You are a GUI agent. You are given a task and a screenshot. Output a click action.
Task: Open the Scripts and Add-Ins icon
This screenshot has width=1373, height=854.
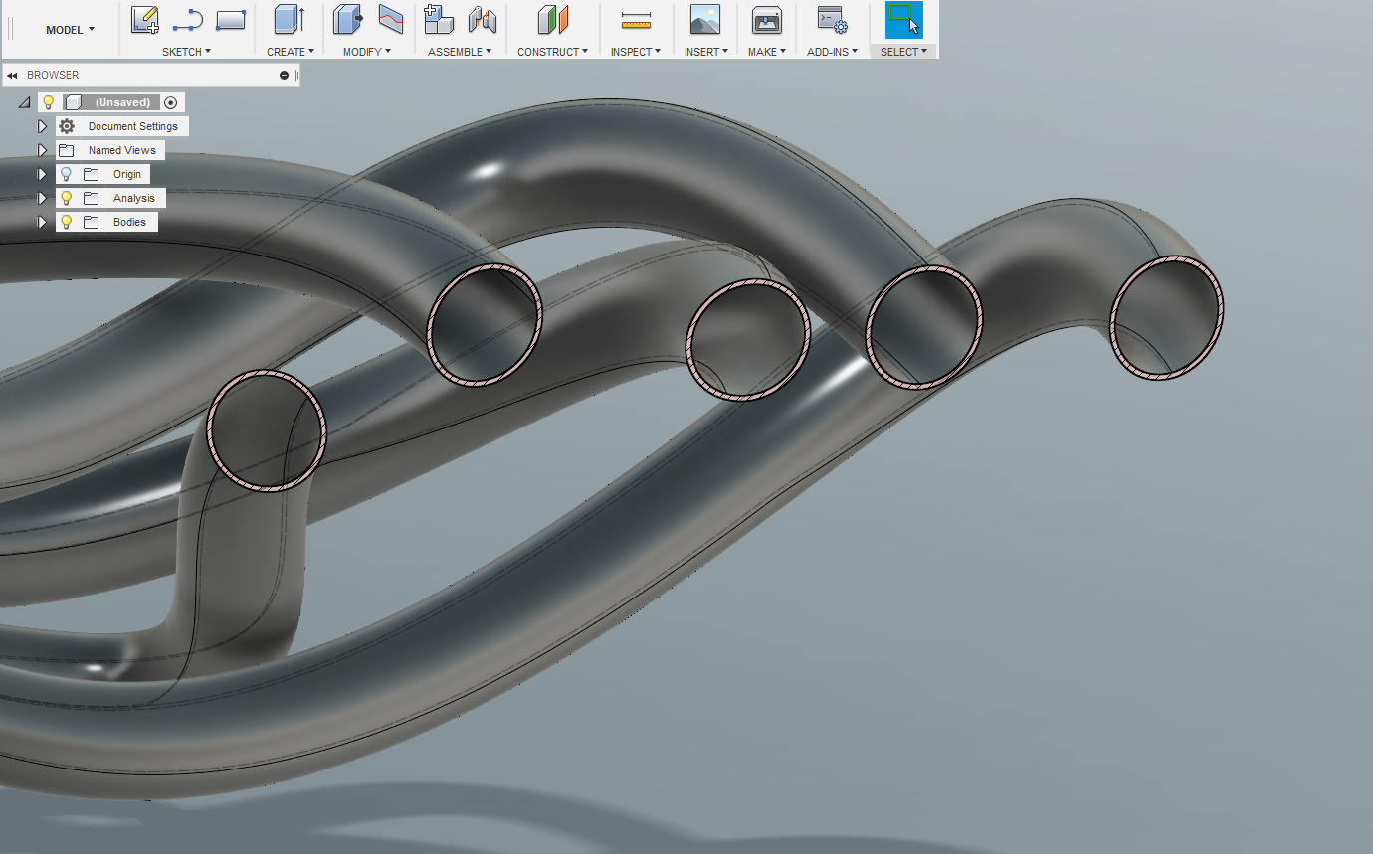tap(831, 19)
